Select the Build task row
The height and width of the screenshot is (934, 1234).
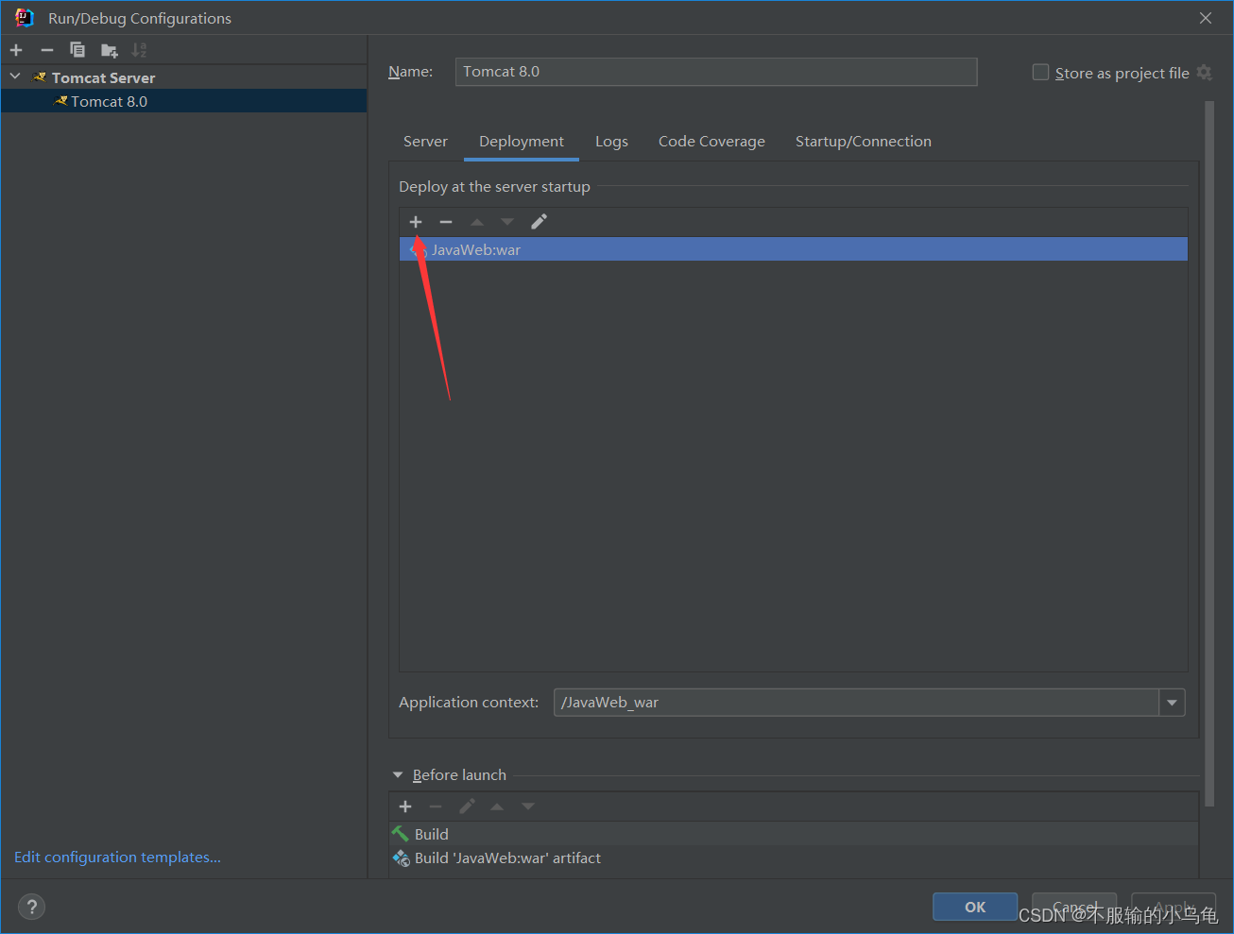[x=794, y=834]
